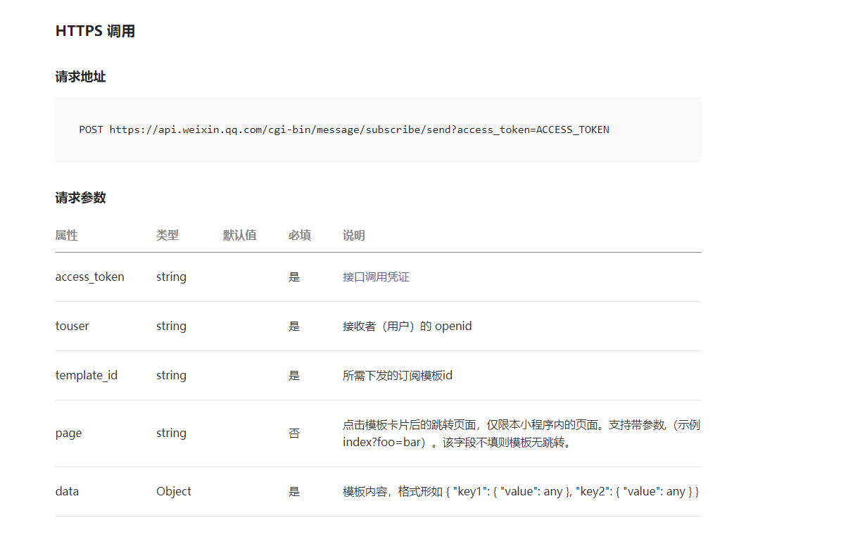The height and width of the screenshot is (551, 841).
Task: Click the access_token attribute cell
Action: tap(89, 277)
